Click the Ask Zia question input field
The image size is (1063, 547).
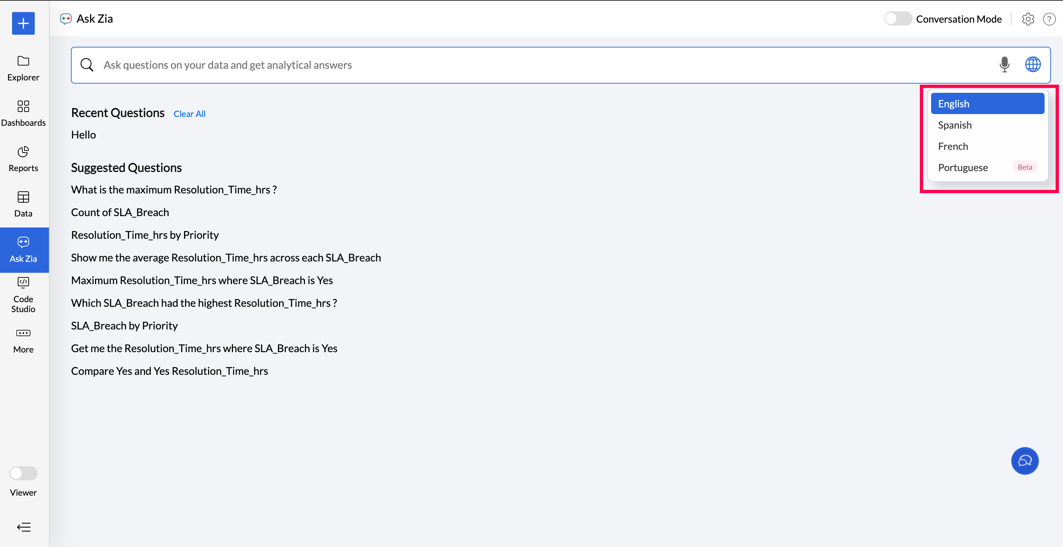[536, 65]
